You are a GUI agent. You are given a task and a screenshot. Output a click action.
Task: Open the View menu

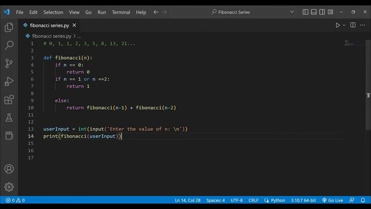pyautogui.click(x=74, y=12)
